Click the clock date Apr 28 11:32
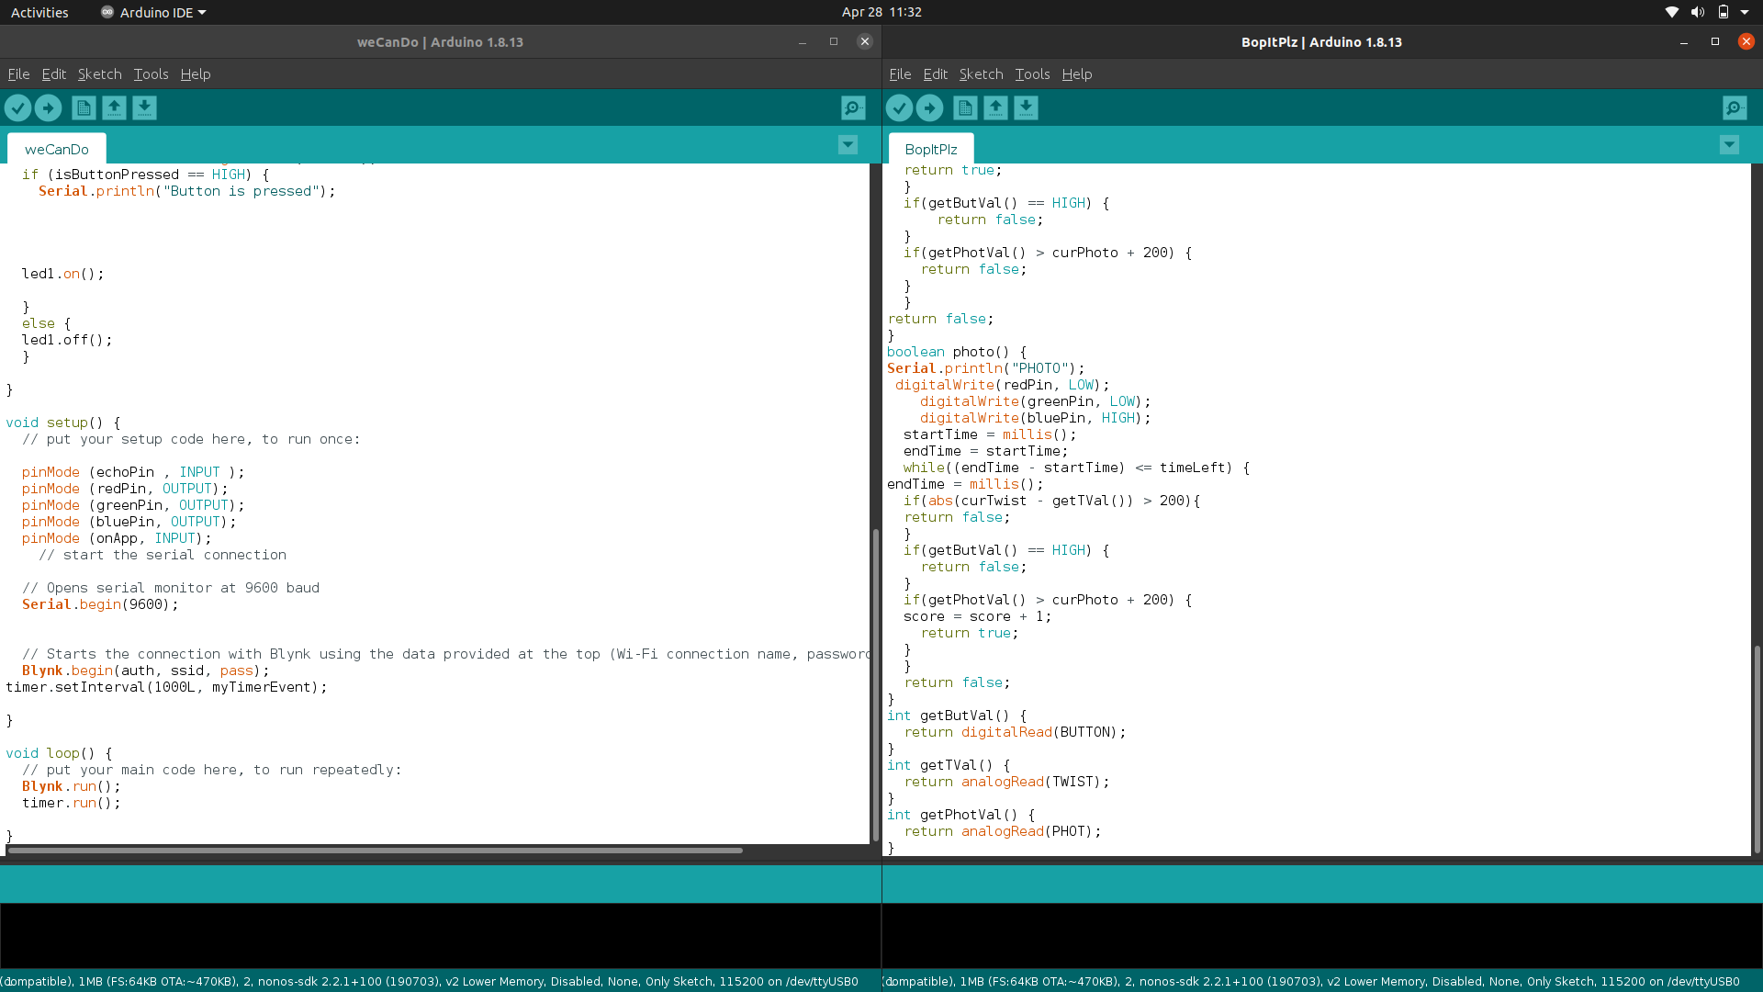This screenshot has height=992, width=1763. coord(881,12)
